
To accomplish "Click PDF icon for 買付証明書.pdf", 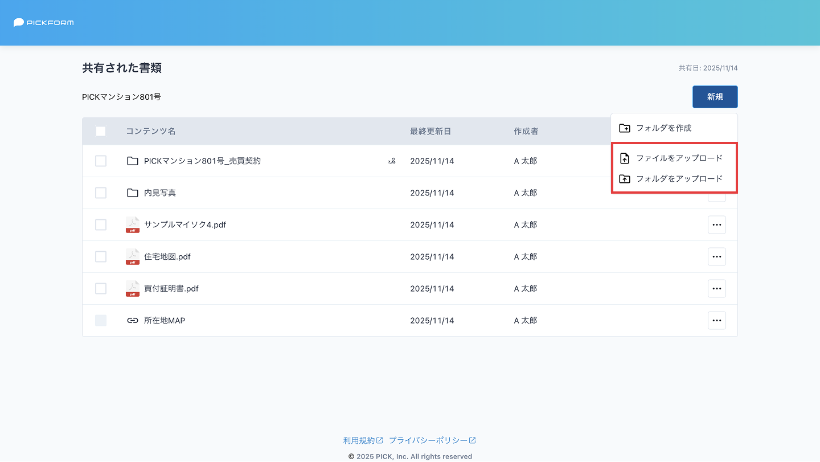I will coord(133,289).
